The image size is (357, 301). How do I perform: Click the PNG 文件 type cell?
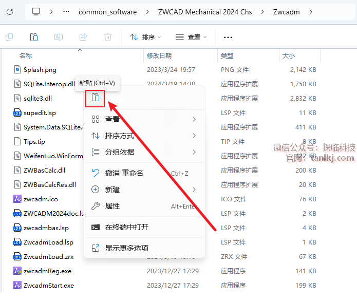tap(235, 70)
